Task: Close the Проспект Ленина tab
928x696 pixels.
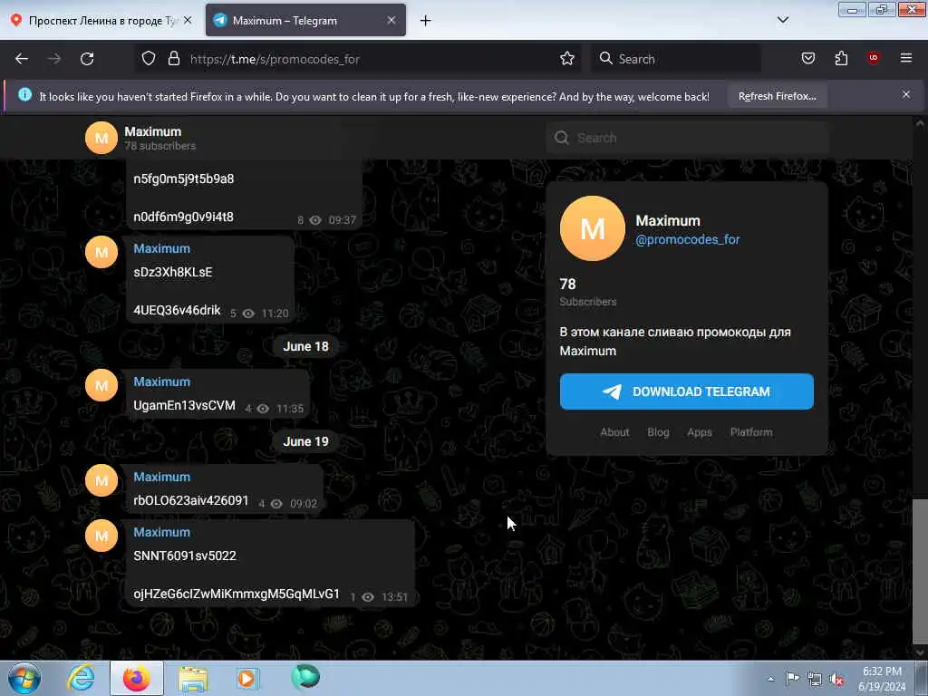Action: (188, 20)
